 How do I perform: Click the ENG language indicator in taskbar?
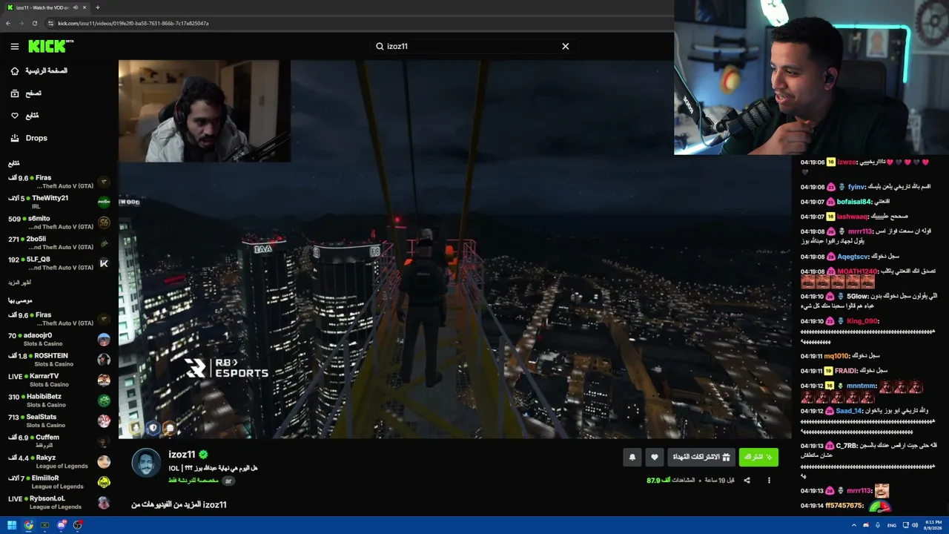point(892,525)
